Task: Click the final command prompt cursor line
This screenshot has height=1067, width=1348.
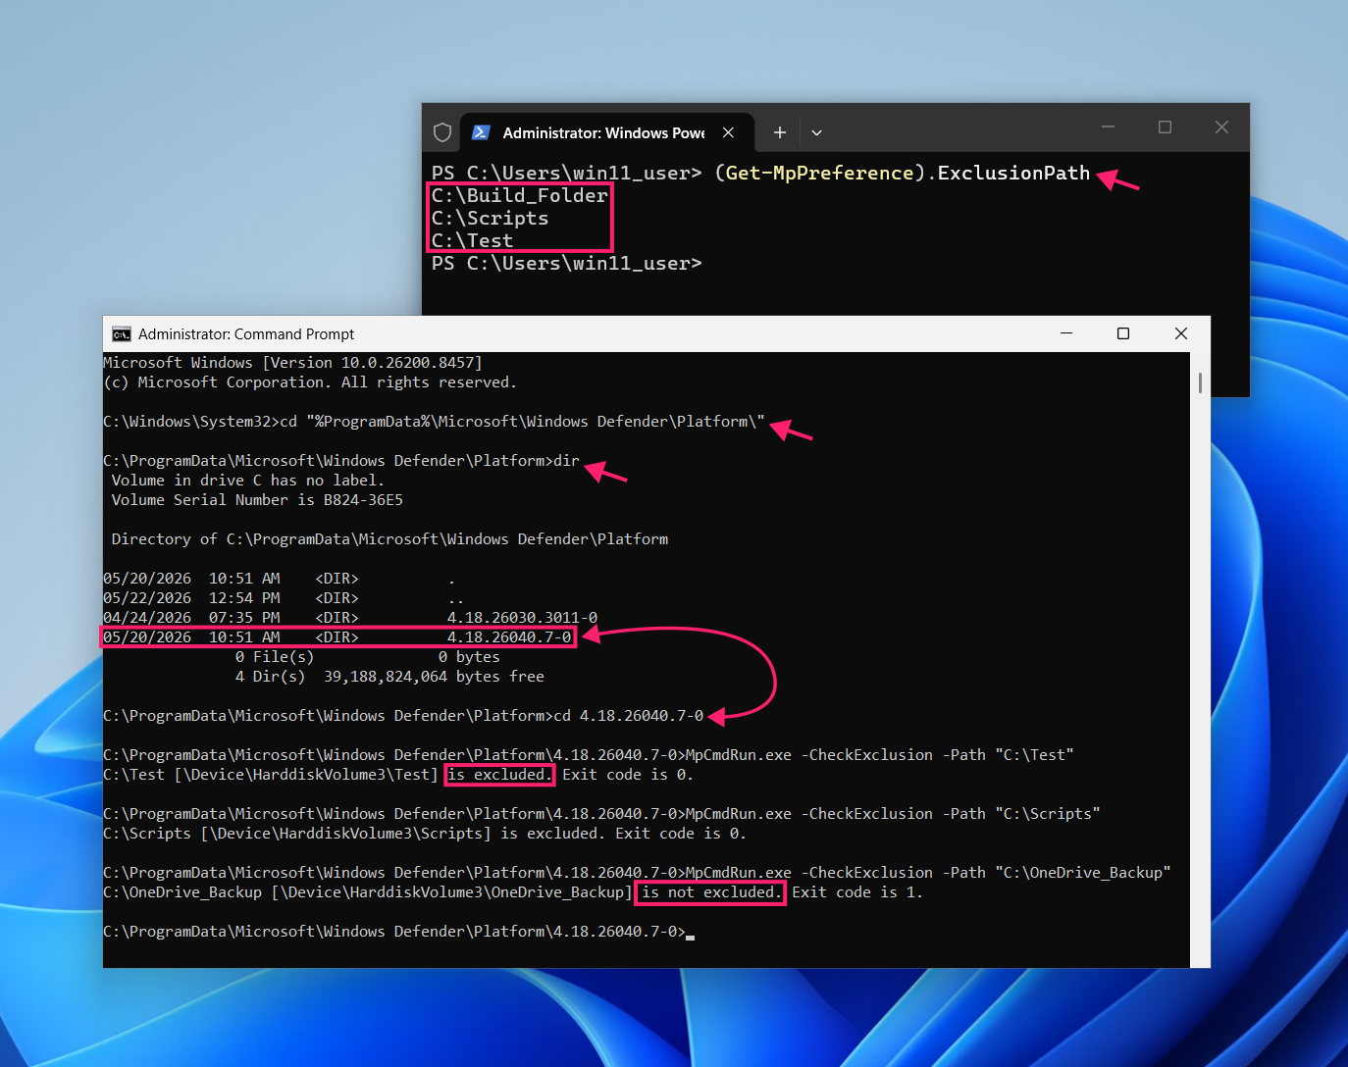Action: tap(398, 932)
